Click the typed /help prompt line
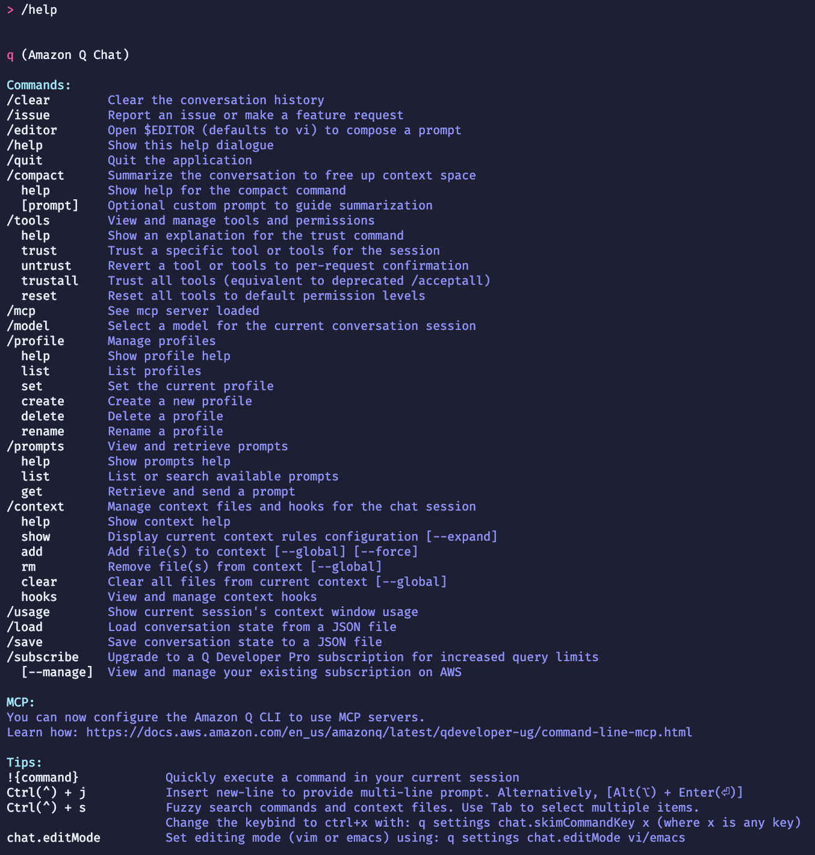This screenshot has width=815, height=855. tap(32, 10)
